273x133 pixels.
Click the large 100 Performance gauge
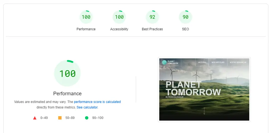(x=67, y=73)
